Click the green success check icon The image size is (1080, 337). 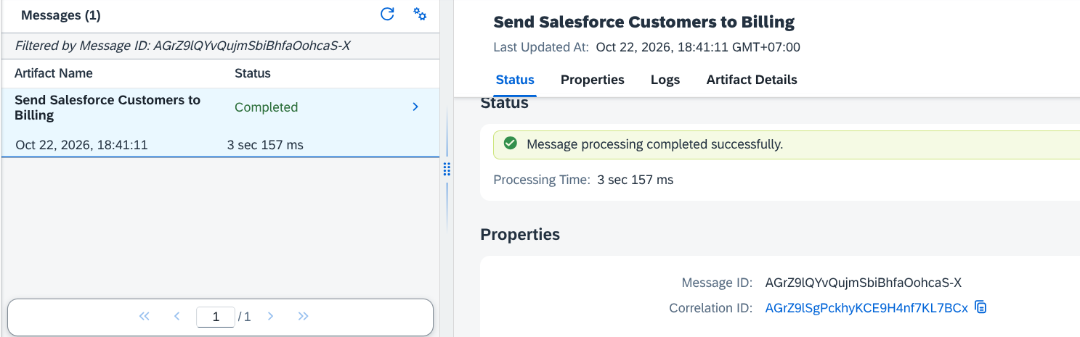click(511, 143)
